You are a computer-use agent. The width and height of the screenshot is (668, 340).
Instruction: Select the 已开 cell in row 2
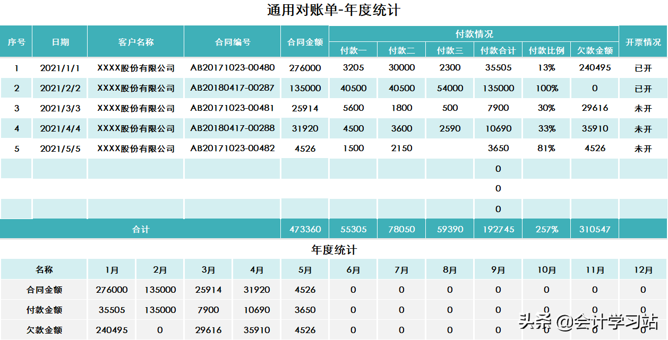tap(643, 88)
